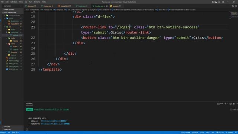Start Go Live server
The image size is (238, 134).
click(x=220, y=133)
